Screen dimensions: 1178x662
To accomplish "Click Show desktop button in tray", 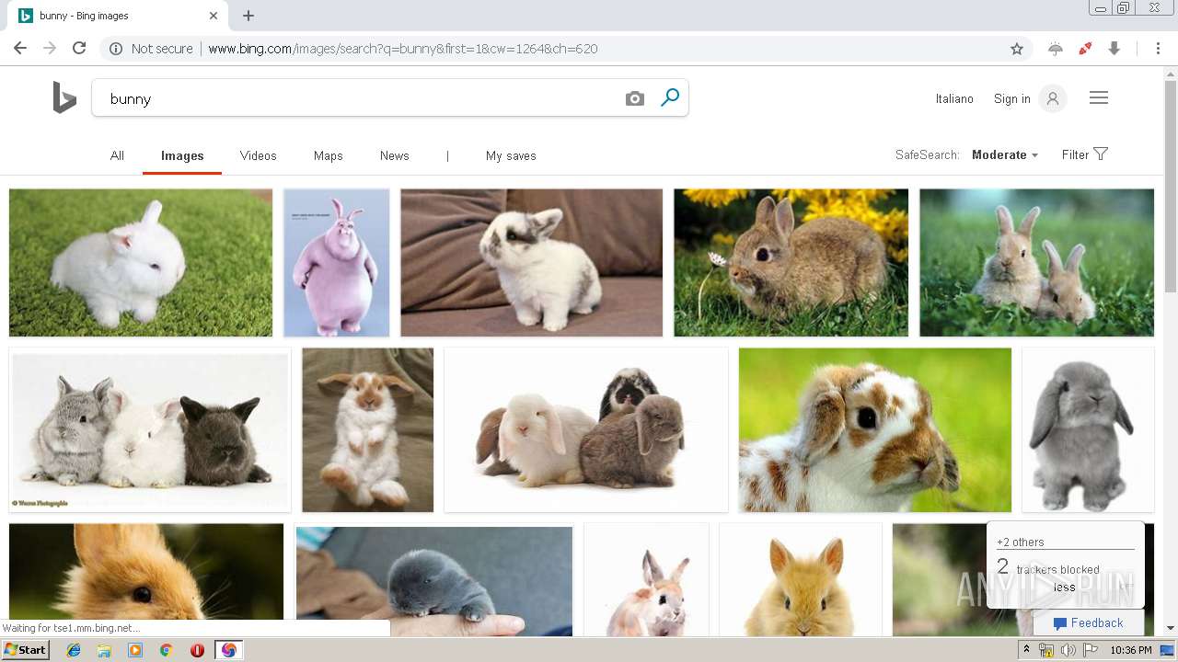I will click(x=1169, y=650).
